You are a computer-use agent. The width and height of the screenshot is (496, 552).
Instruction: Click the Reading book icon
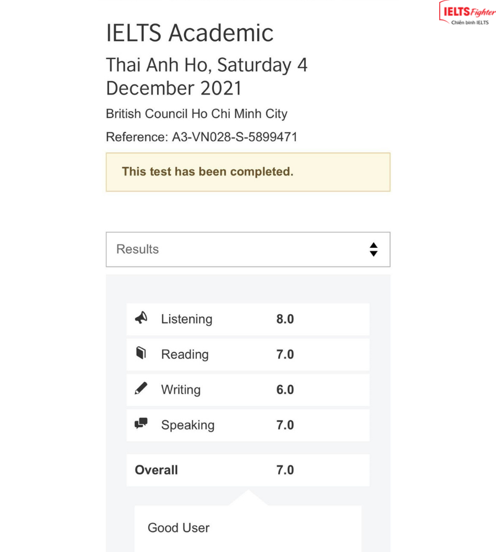click(x=141, y=353)
